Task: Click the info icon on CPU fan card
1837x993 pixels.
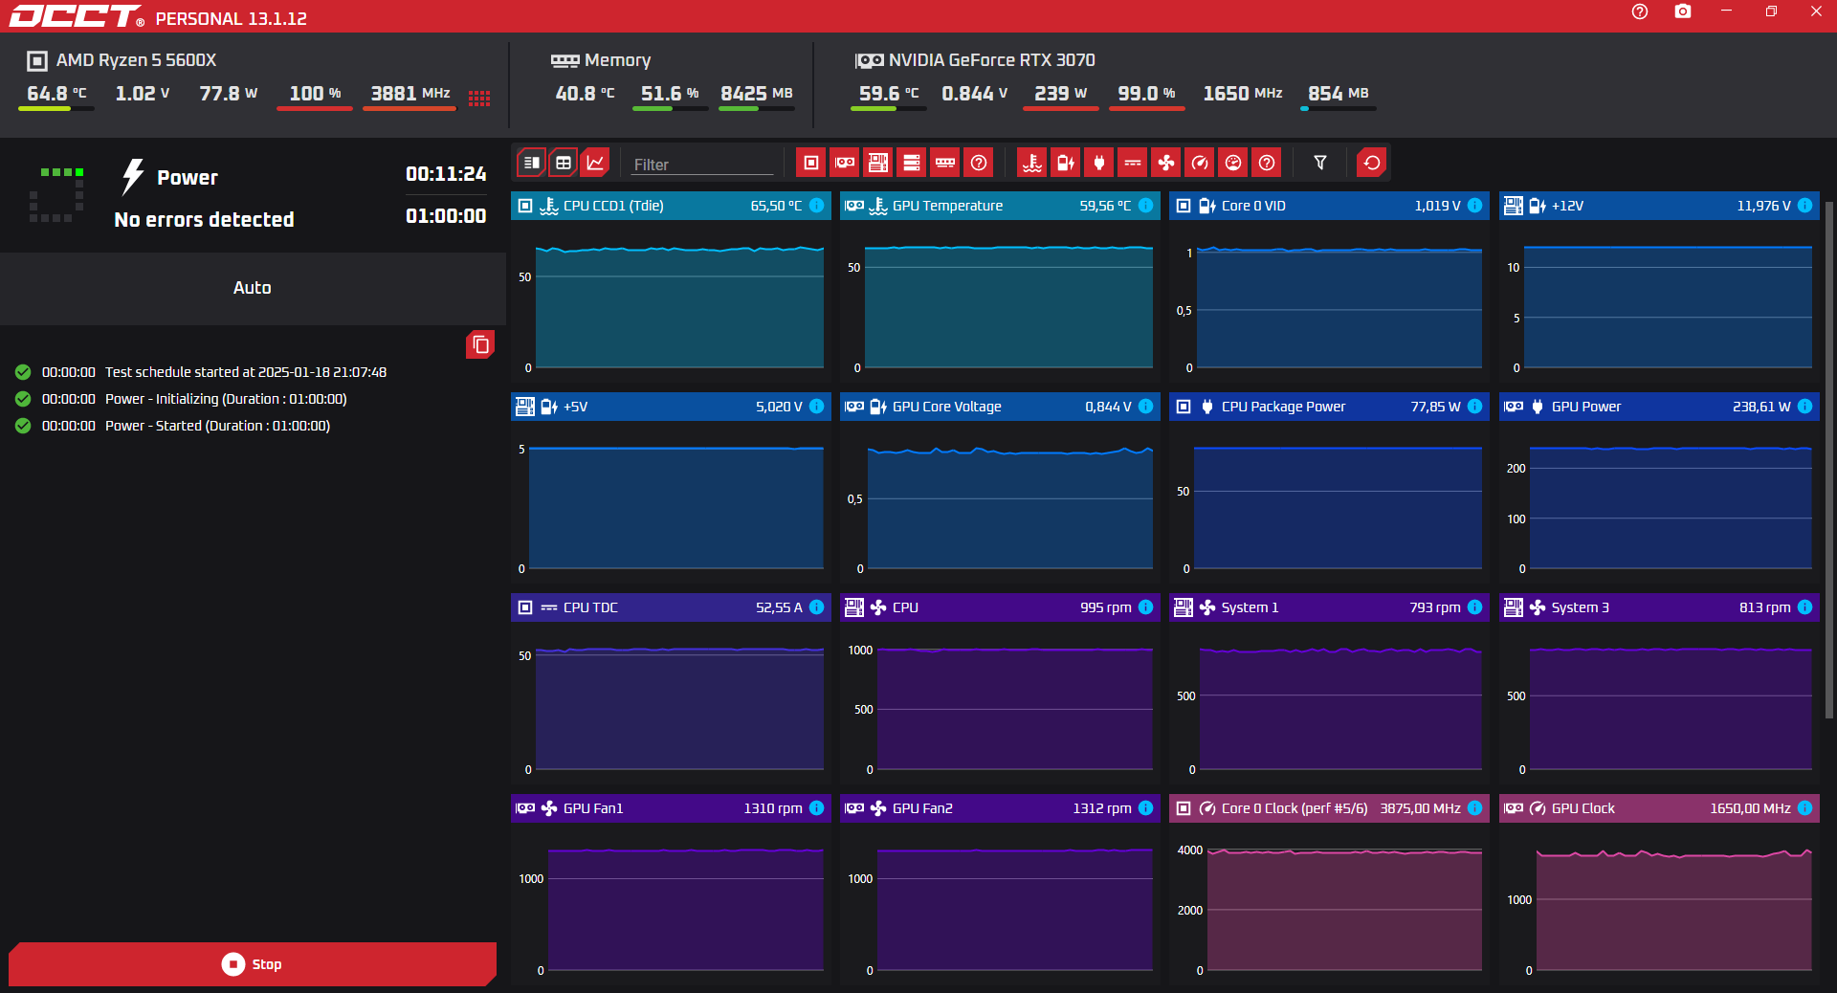Action: click(x=1146, y=607)
